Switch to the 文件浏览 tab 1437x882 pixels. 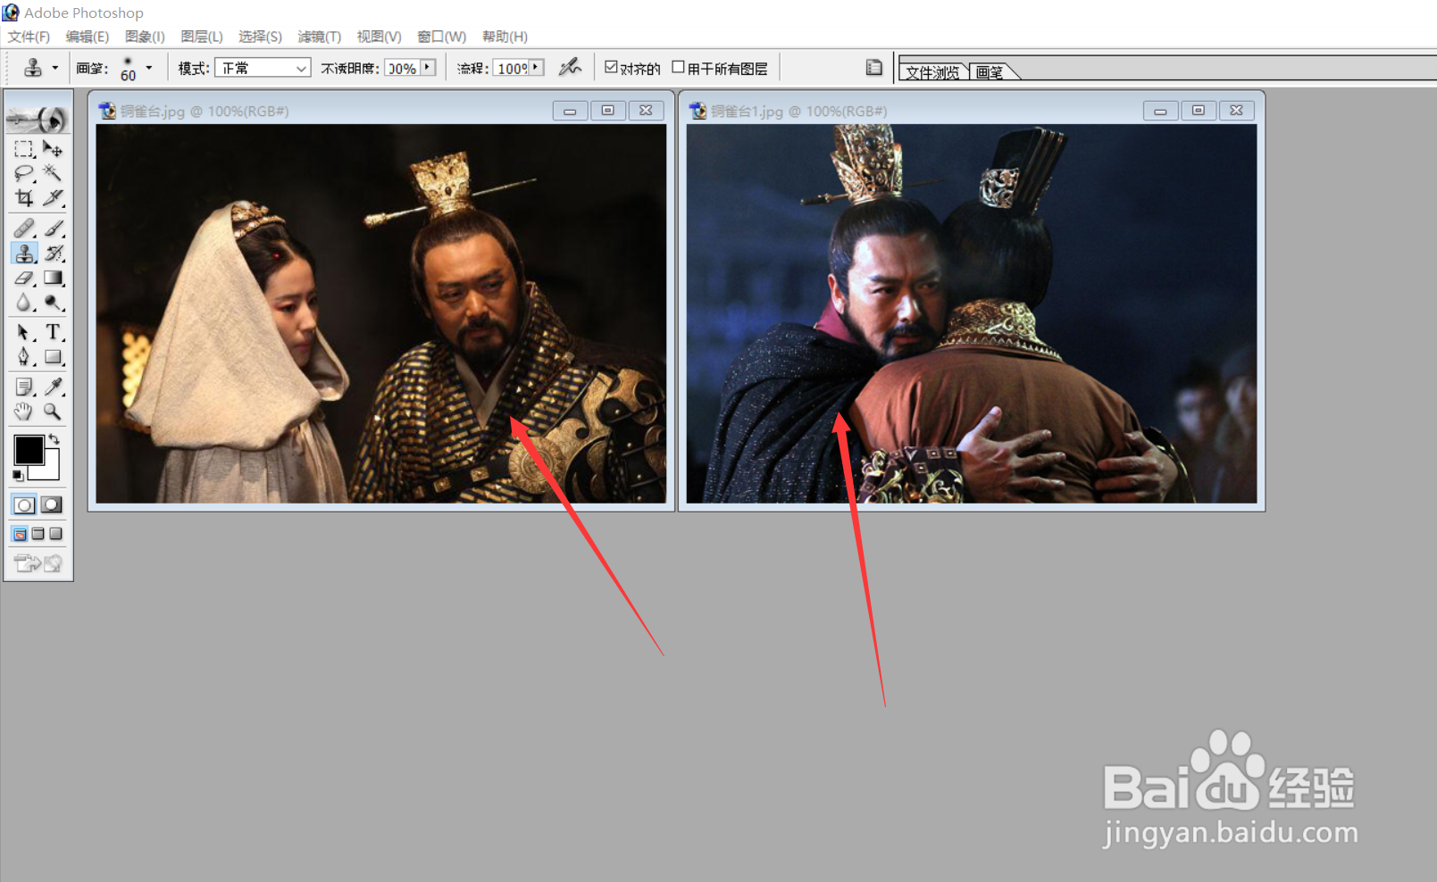coord(933,72)
